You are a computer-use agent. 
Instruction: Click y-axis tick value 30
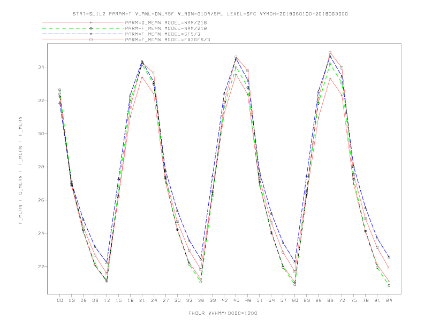click(41, 133)
